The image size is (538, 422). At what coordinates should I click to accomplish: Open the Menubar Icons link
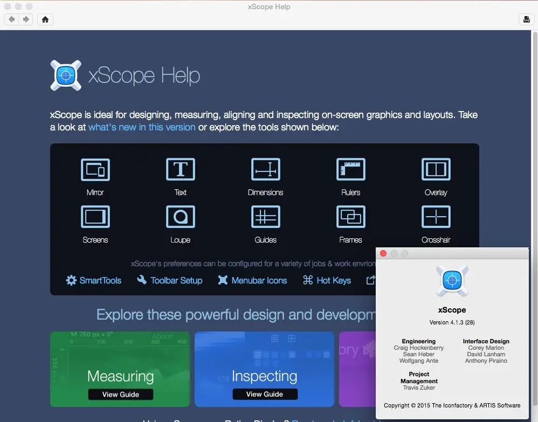259,281
